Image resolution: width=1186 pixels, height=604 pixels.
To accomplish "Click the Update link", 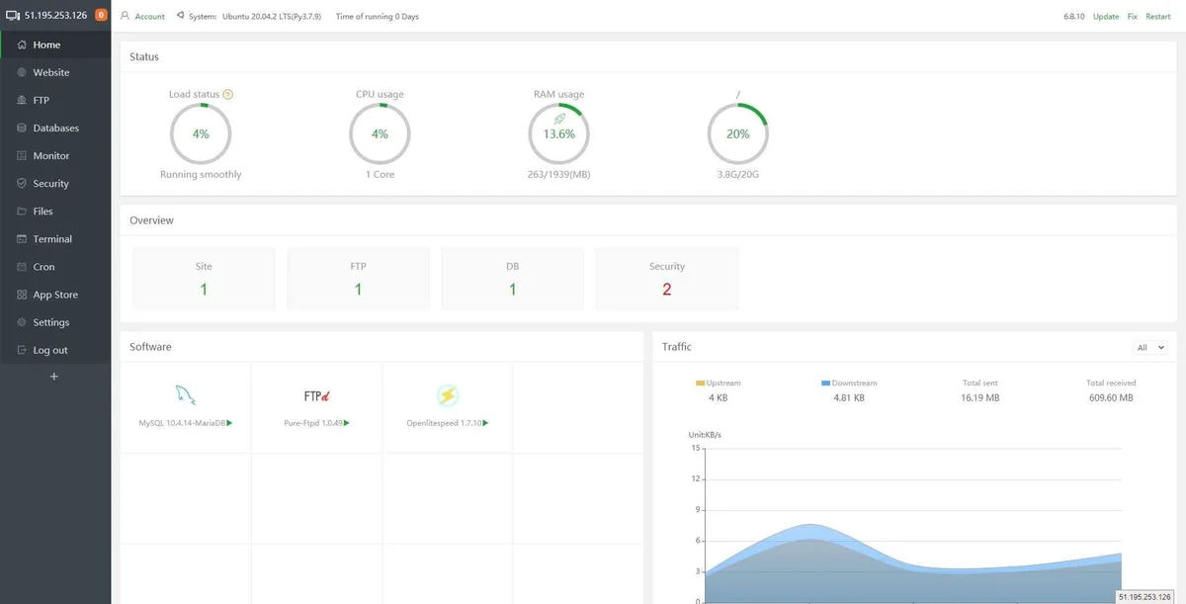I will (x=1106, y=17).
